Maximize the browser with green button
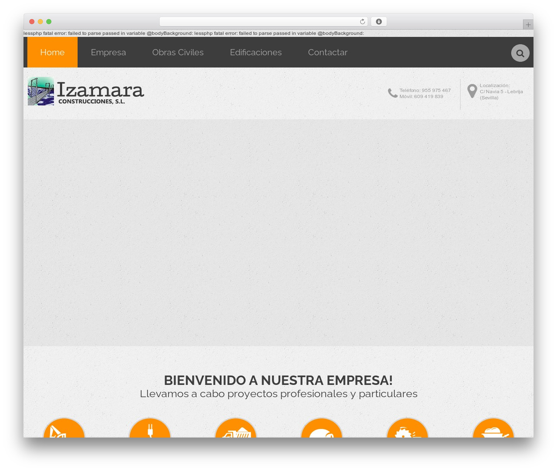The height and width of the screenshot is (471, 557). click(49, 22)
